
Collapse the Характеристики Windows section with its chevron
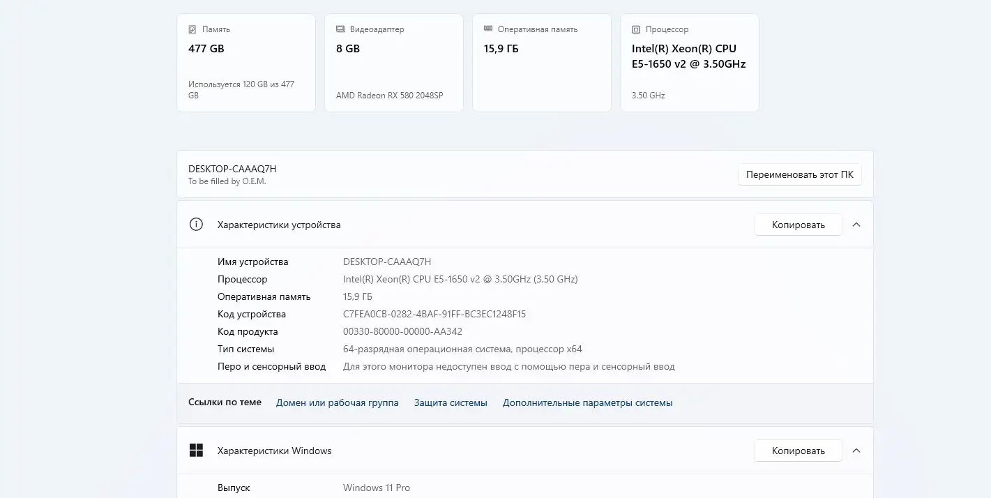tap(856, 451)
